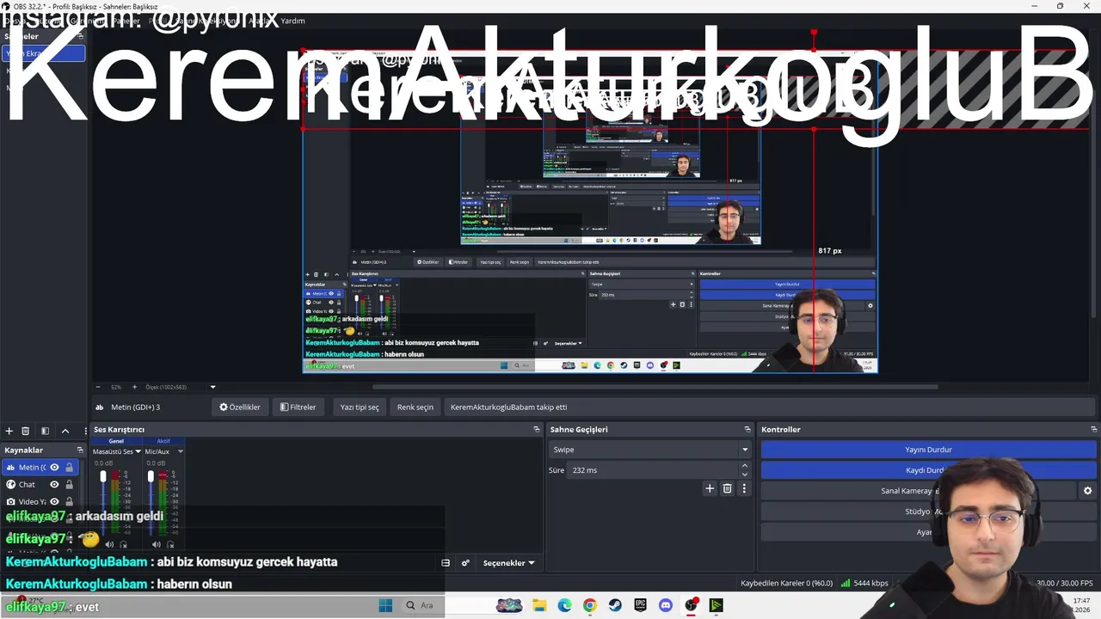Open Microsoft Edge from the taskbar
The height and width of the screenshot is (619, 1101).
[564, 605]
